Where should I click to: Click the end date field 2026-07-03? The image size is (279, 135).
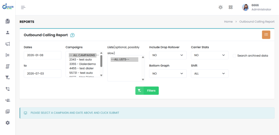(43, 73)
